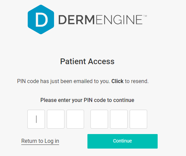Click the gap between third and fourth PIN boxes
The image size is (186, 156).
pos(87,119)
